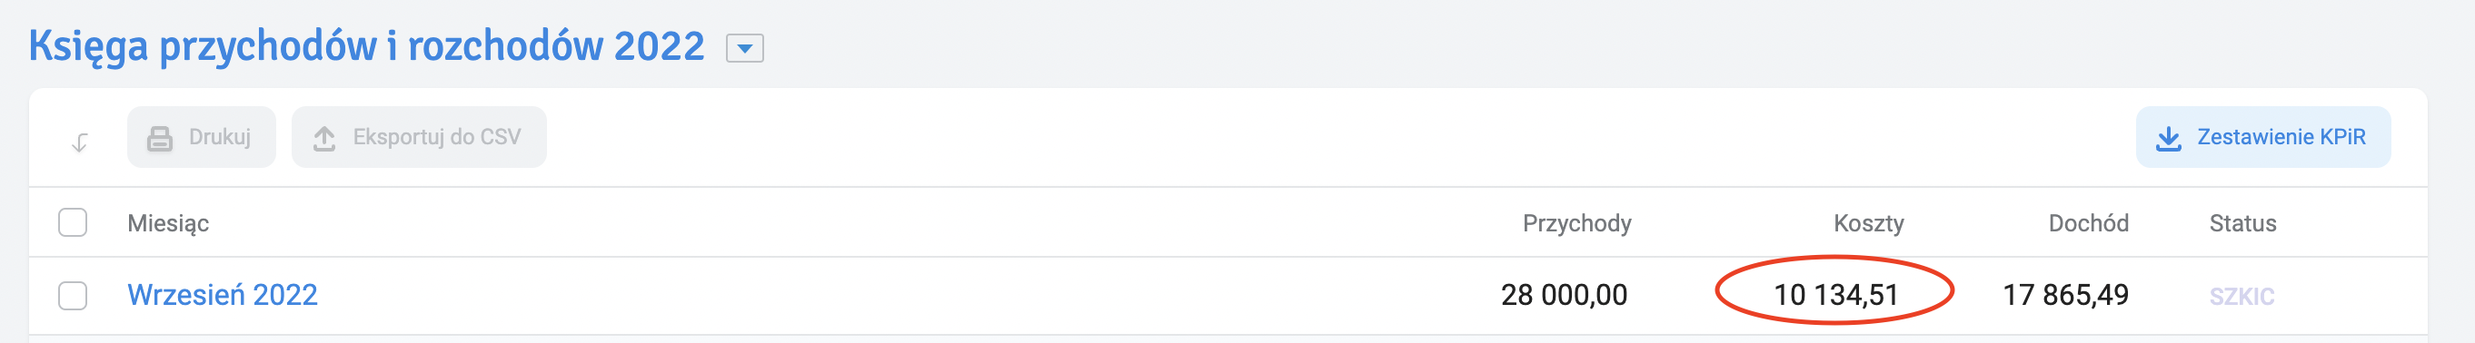Click the revenue amount 28 000,00
The image size is (2475, 343).
1565,295
